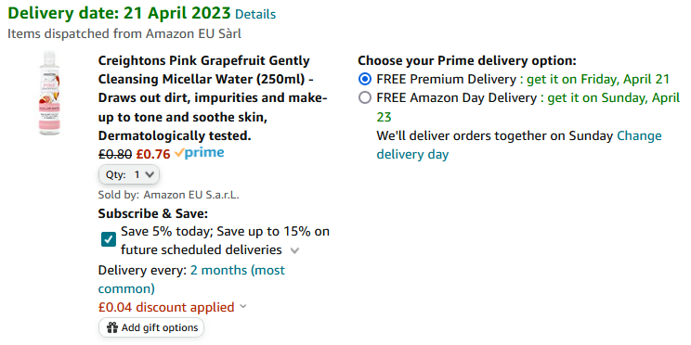Open the Creightons Pink Grapefruit product title
Image resolution: width=691 pixels, height=345 pixels.
pyautogui.click(x=213, y=98)
